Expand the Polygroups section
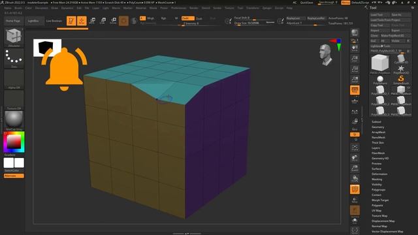This screenshot has width=418, height=235. point(379,190)
